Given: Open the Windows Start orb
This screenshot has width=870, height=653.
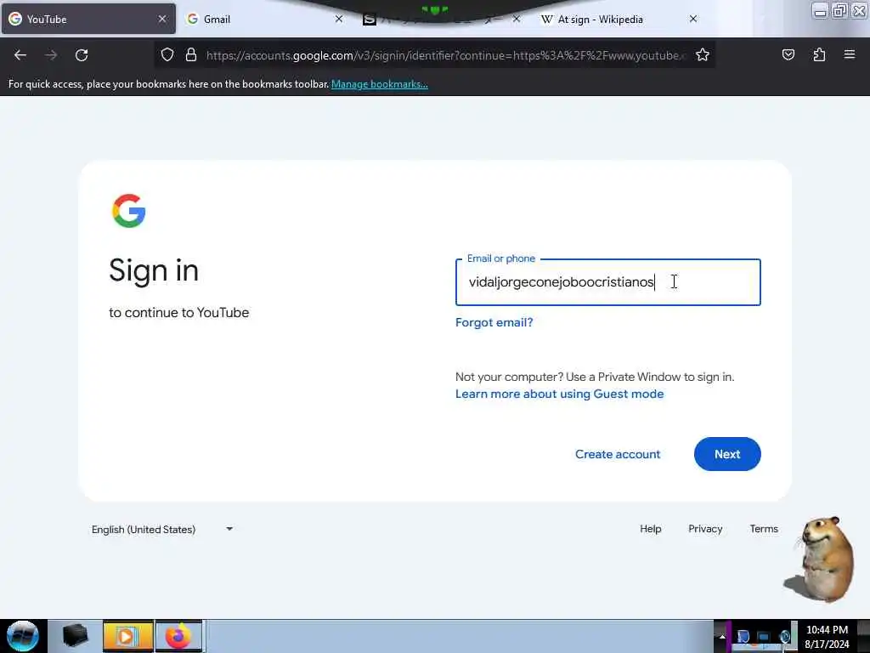Looking at the screenshot, I should click(x=22, y=636).
